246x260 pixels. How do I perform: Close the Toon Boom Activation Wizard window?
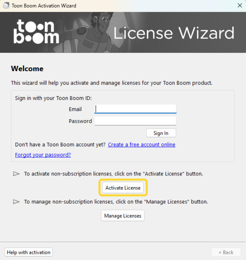click(x=240, y=6)
